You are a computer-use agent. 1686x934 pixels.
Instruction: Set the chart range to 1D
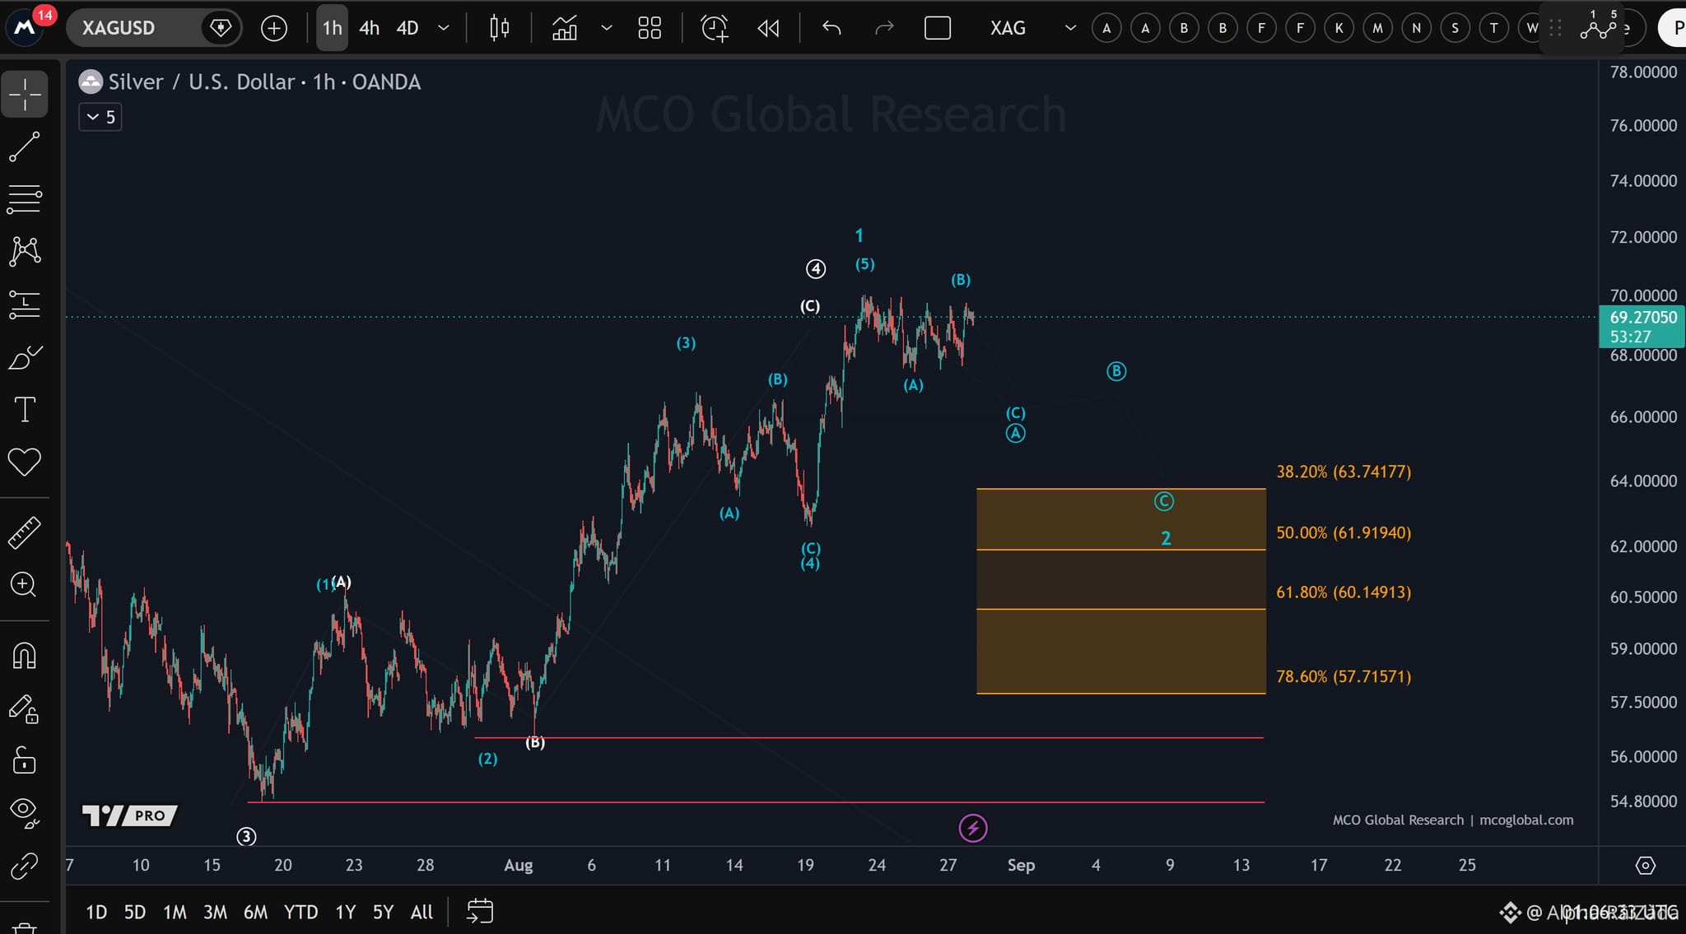point(96,912)
